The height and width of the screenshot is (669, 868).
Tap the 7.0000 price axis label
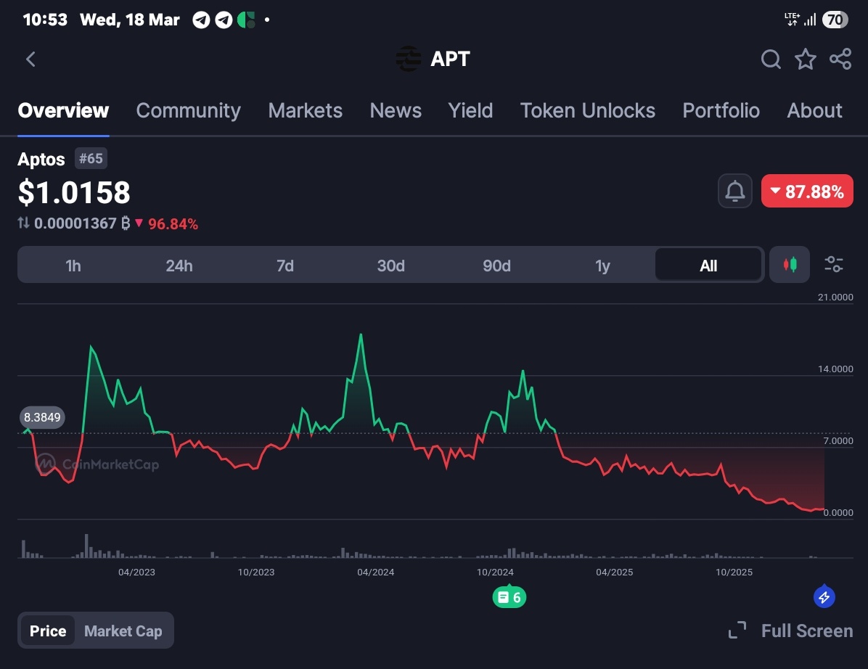click(838, 441)
